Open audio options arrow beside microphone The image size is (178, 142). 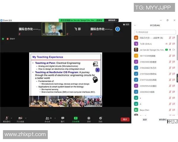pos(12,118)
